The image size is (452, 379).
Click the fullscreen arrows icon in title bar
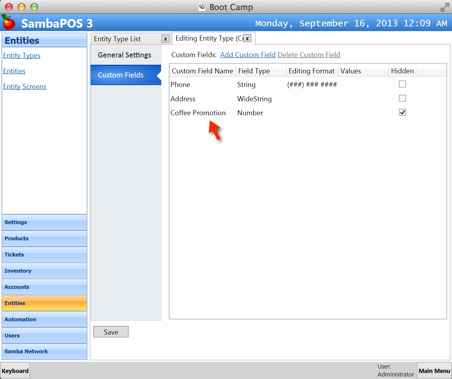click(445, 7)
